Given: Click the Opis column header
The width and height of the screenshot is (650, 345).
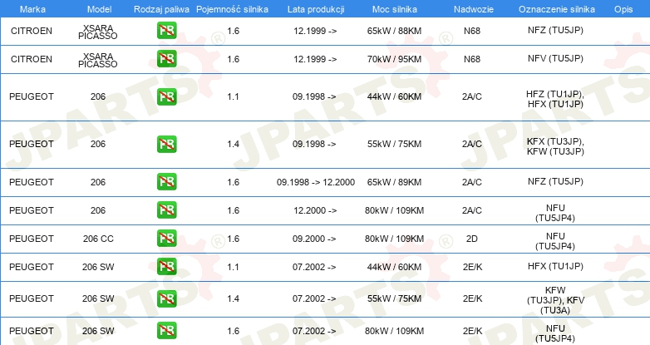Looking at the screenshot, I should [x=623, y=9].
